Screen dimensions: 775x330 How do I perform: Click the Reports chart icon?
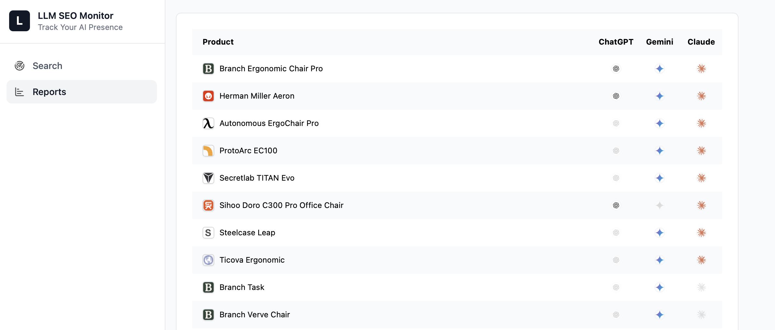pyautogui.click(x=20, y=92)
